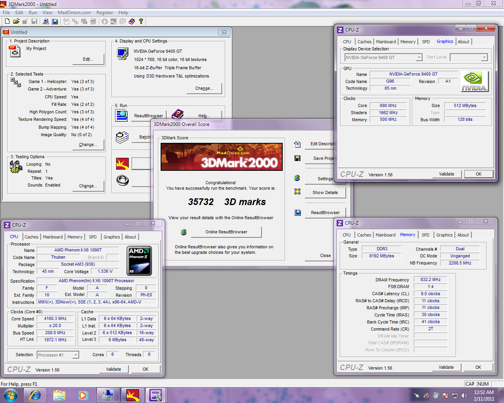This screenshot has width=504, height=403.
Task: Open the Register menu
Action: click(105, 13)
